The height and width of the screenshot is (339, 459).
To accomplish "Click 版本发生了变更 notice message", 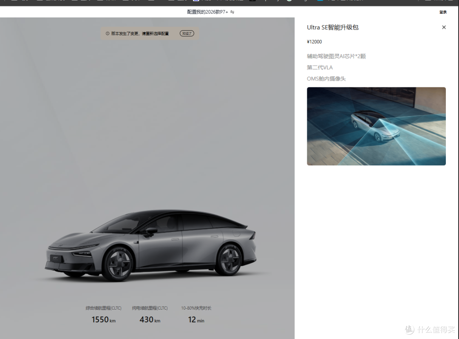I will click(x=140, y=33).
